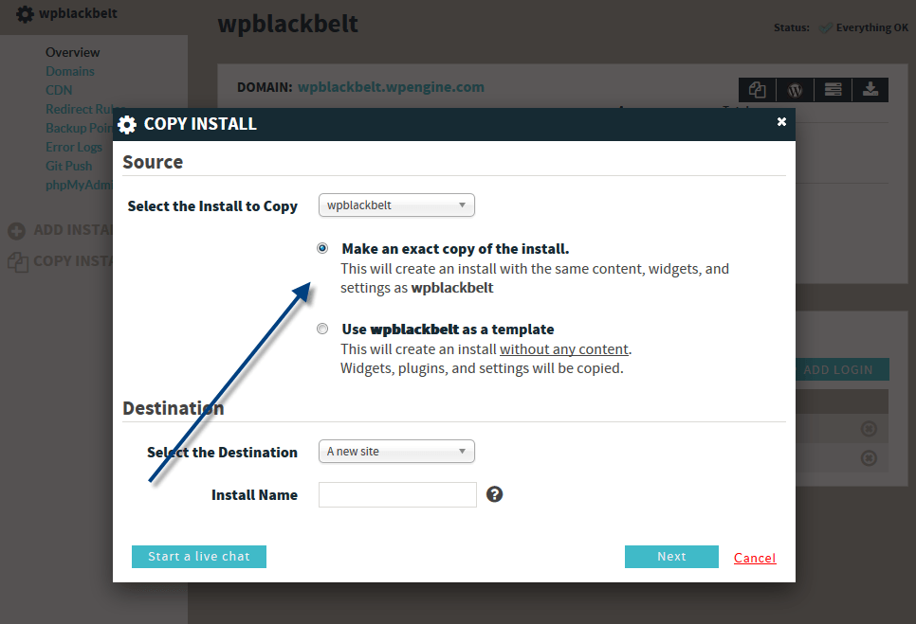The image size is (916, 624).
Task: Click the Cancel link
Action: [755, 558]
